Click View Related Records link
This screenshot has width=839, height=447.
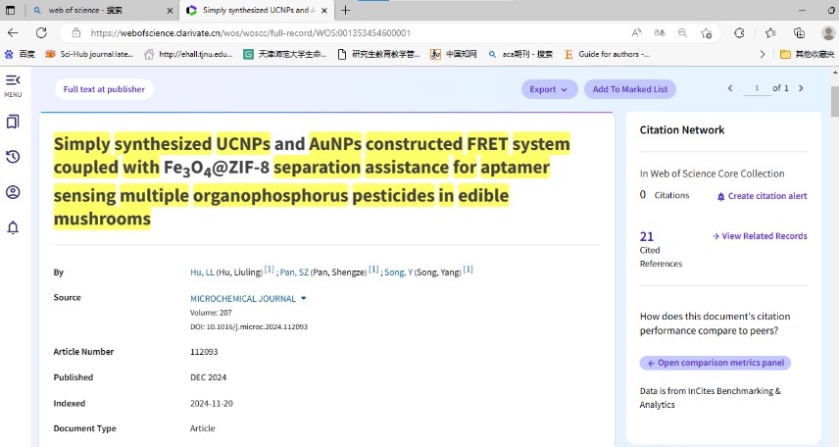point(760,236)
